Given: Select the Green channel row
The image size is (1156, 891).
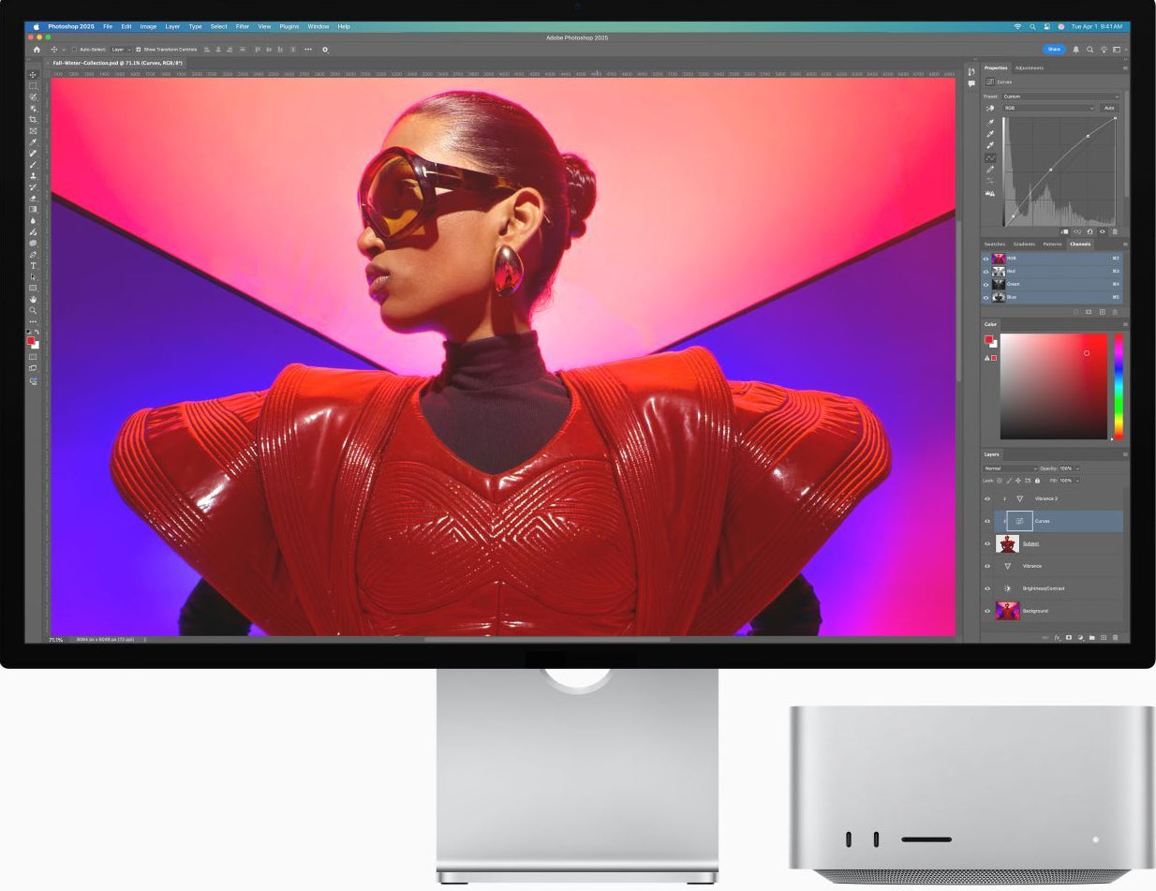Looking at the screenshot, I should coord(1051,284).
